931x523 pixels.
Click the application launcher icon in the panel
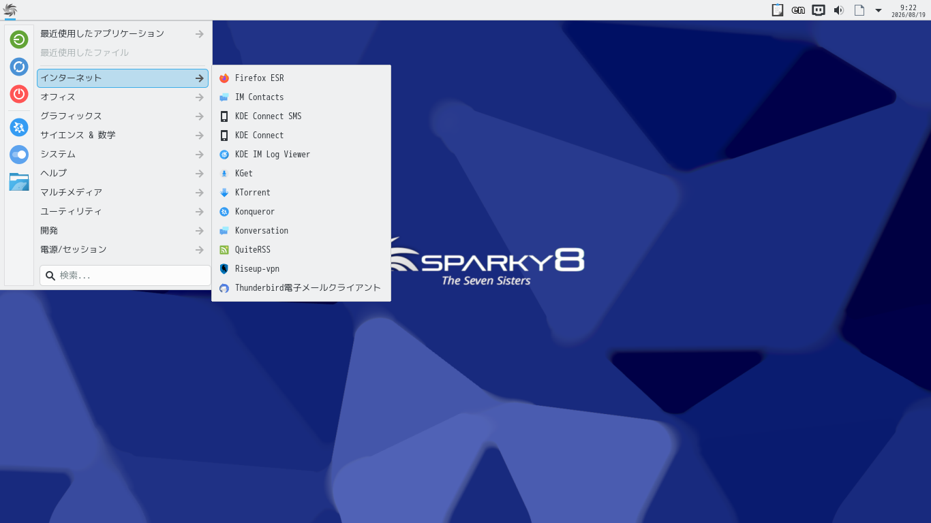coord(10,10)
